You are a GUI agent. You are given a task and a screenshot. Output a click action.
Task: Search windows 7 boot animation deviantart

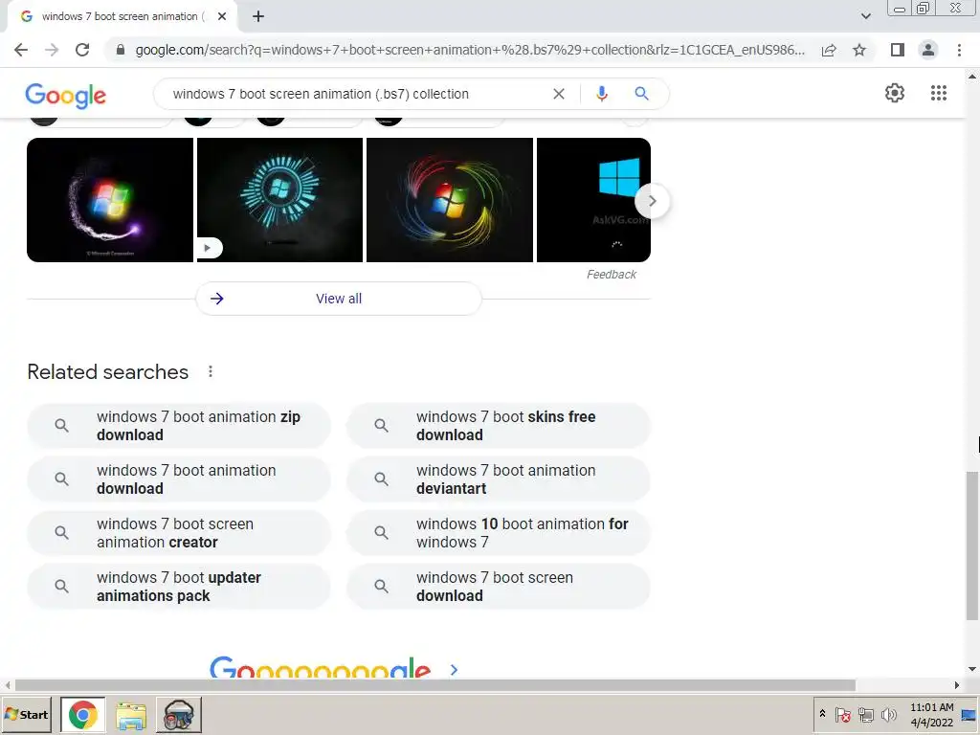(499, 479)
